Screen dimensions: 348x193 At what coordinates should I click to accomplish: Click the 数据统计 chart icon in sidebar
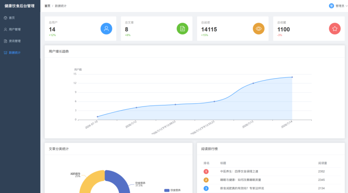[6, 53]
